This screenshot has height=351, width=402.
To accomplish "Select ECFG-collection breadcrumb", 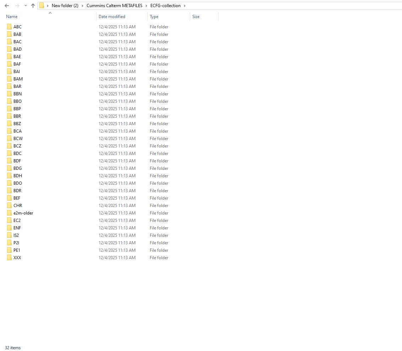I will tap(165, 6).
